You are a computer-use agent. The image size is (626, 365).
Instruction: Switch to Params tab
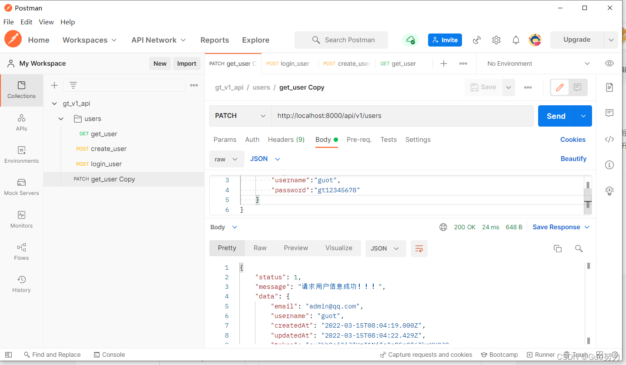[x=225, y=140]
